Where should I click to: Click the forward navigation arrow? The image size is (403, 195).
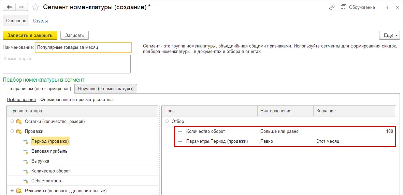point(21,7)
